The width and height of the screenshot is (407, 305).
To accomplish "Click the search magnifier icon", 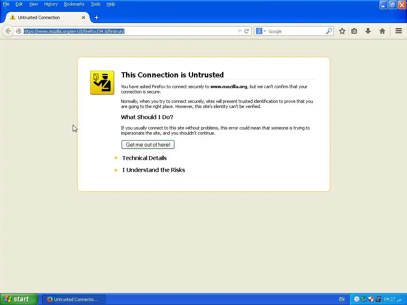I will pyautogui.click(x=329, y=31).
